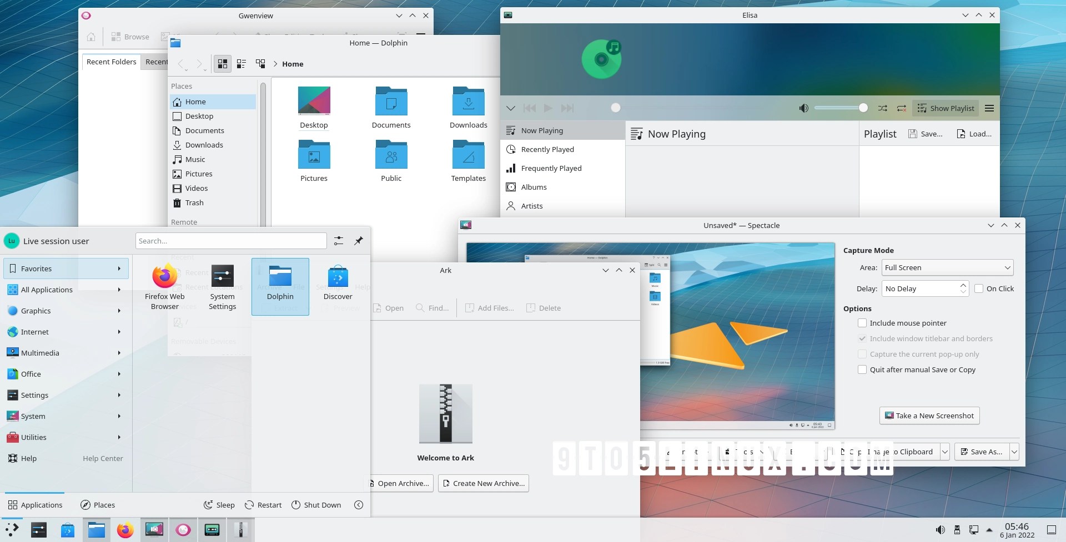Focus the launcher Search field
1066x542 pixels.
pos(231,241)
